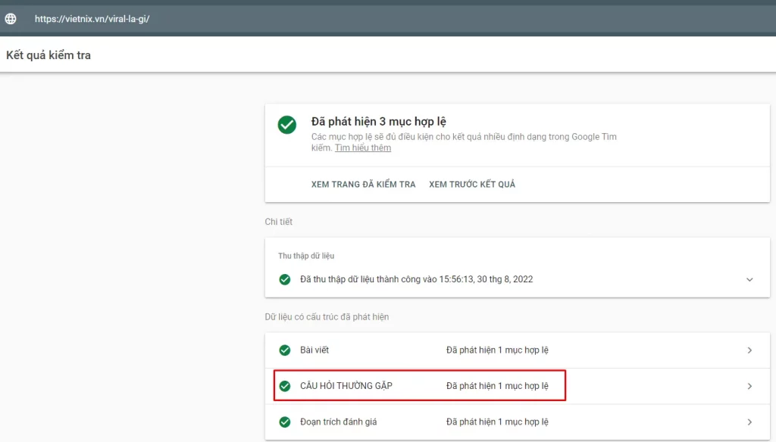Click green check next to 'Bài viết'
The width and height of the screenshot is (776, 442).
click(x=285, y=350)
